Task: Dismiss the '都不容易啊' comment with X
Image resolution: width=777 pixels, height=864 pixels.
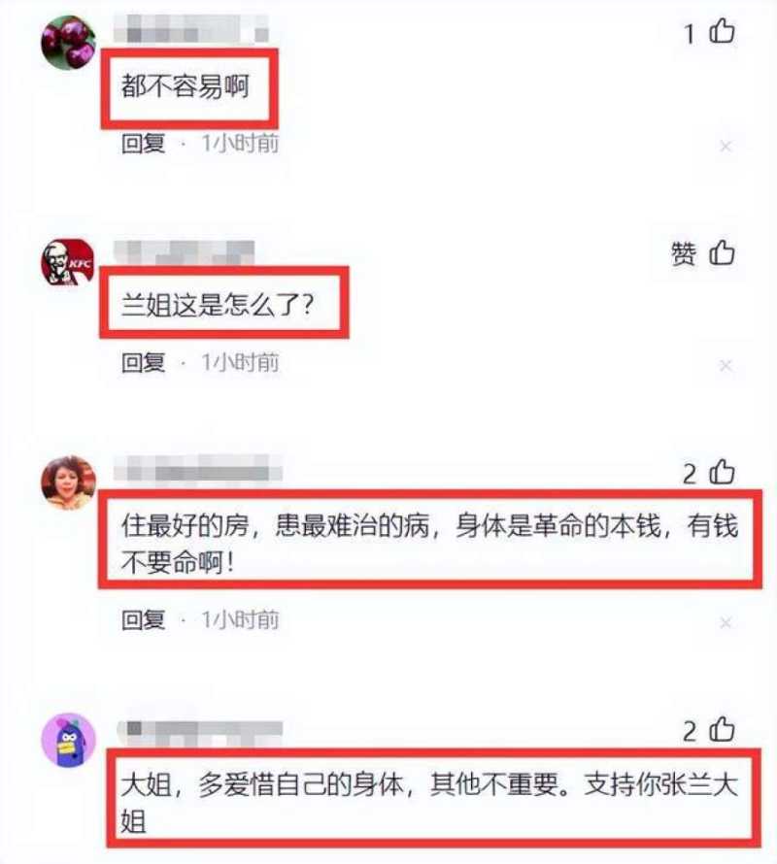Action: (x=726, y=146)
